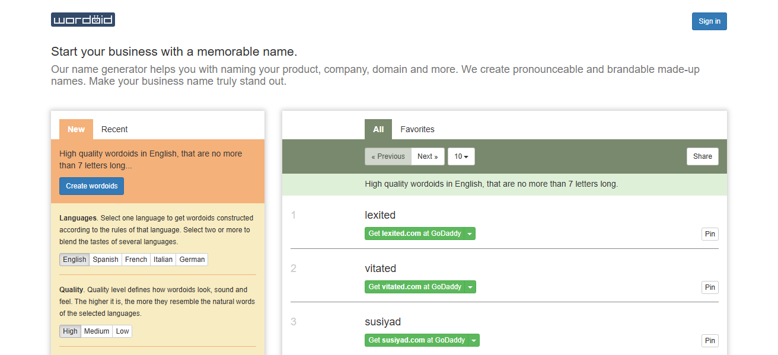Toggle Italian language option
This screenshot has width=778, height=355.
[163, 260]
